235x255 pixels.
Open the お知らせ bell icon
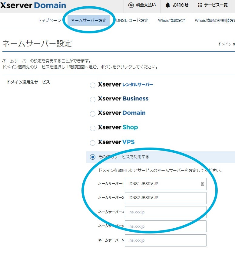pos(168,5)
